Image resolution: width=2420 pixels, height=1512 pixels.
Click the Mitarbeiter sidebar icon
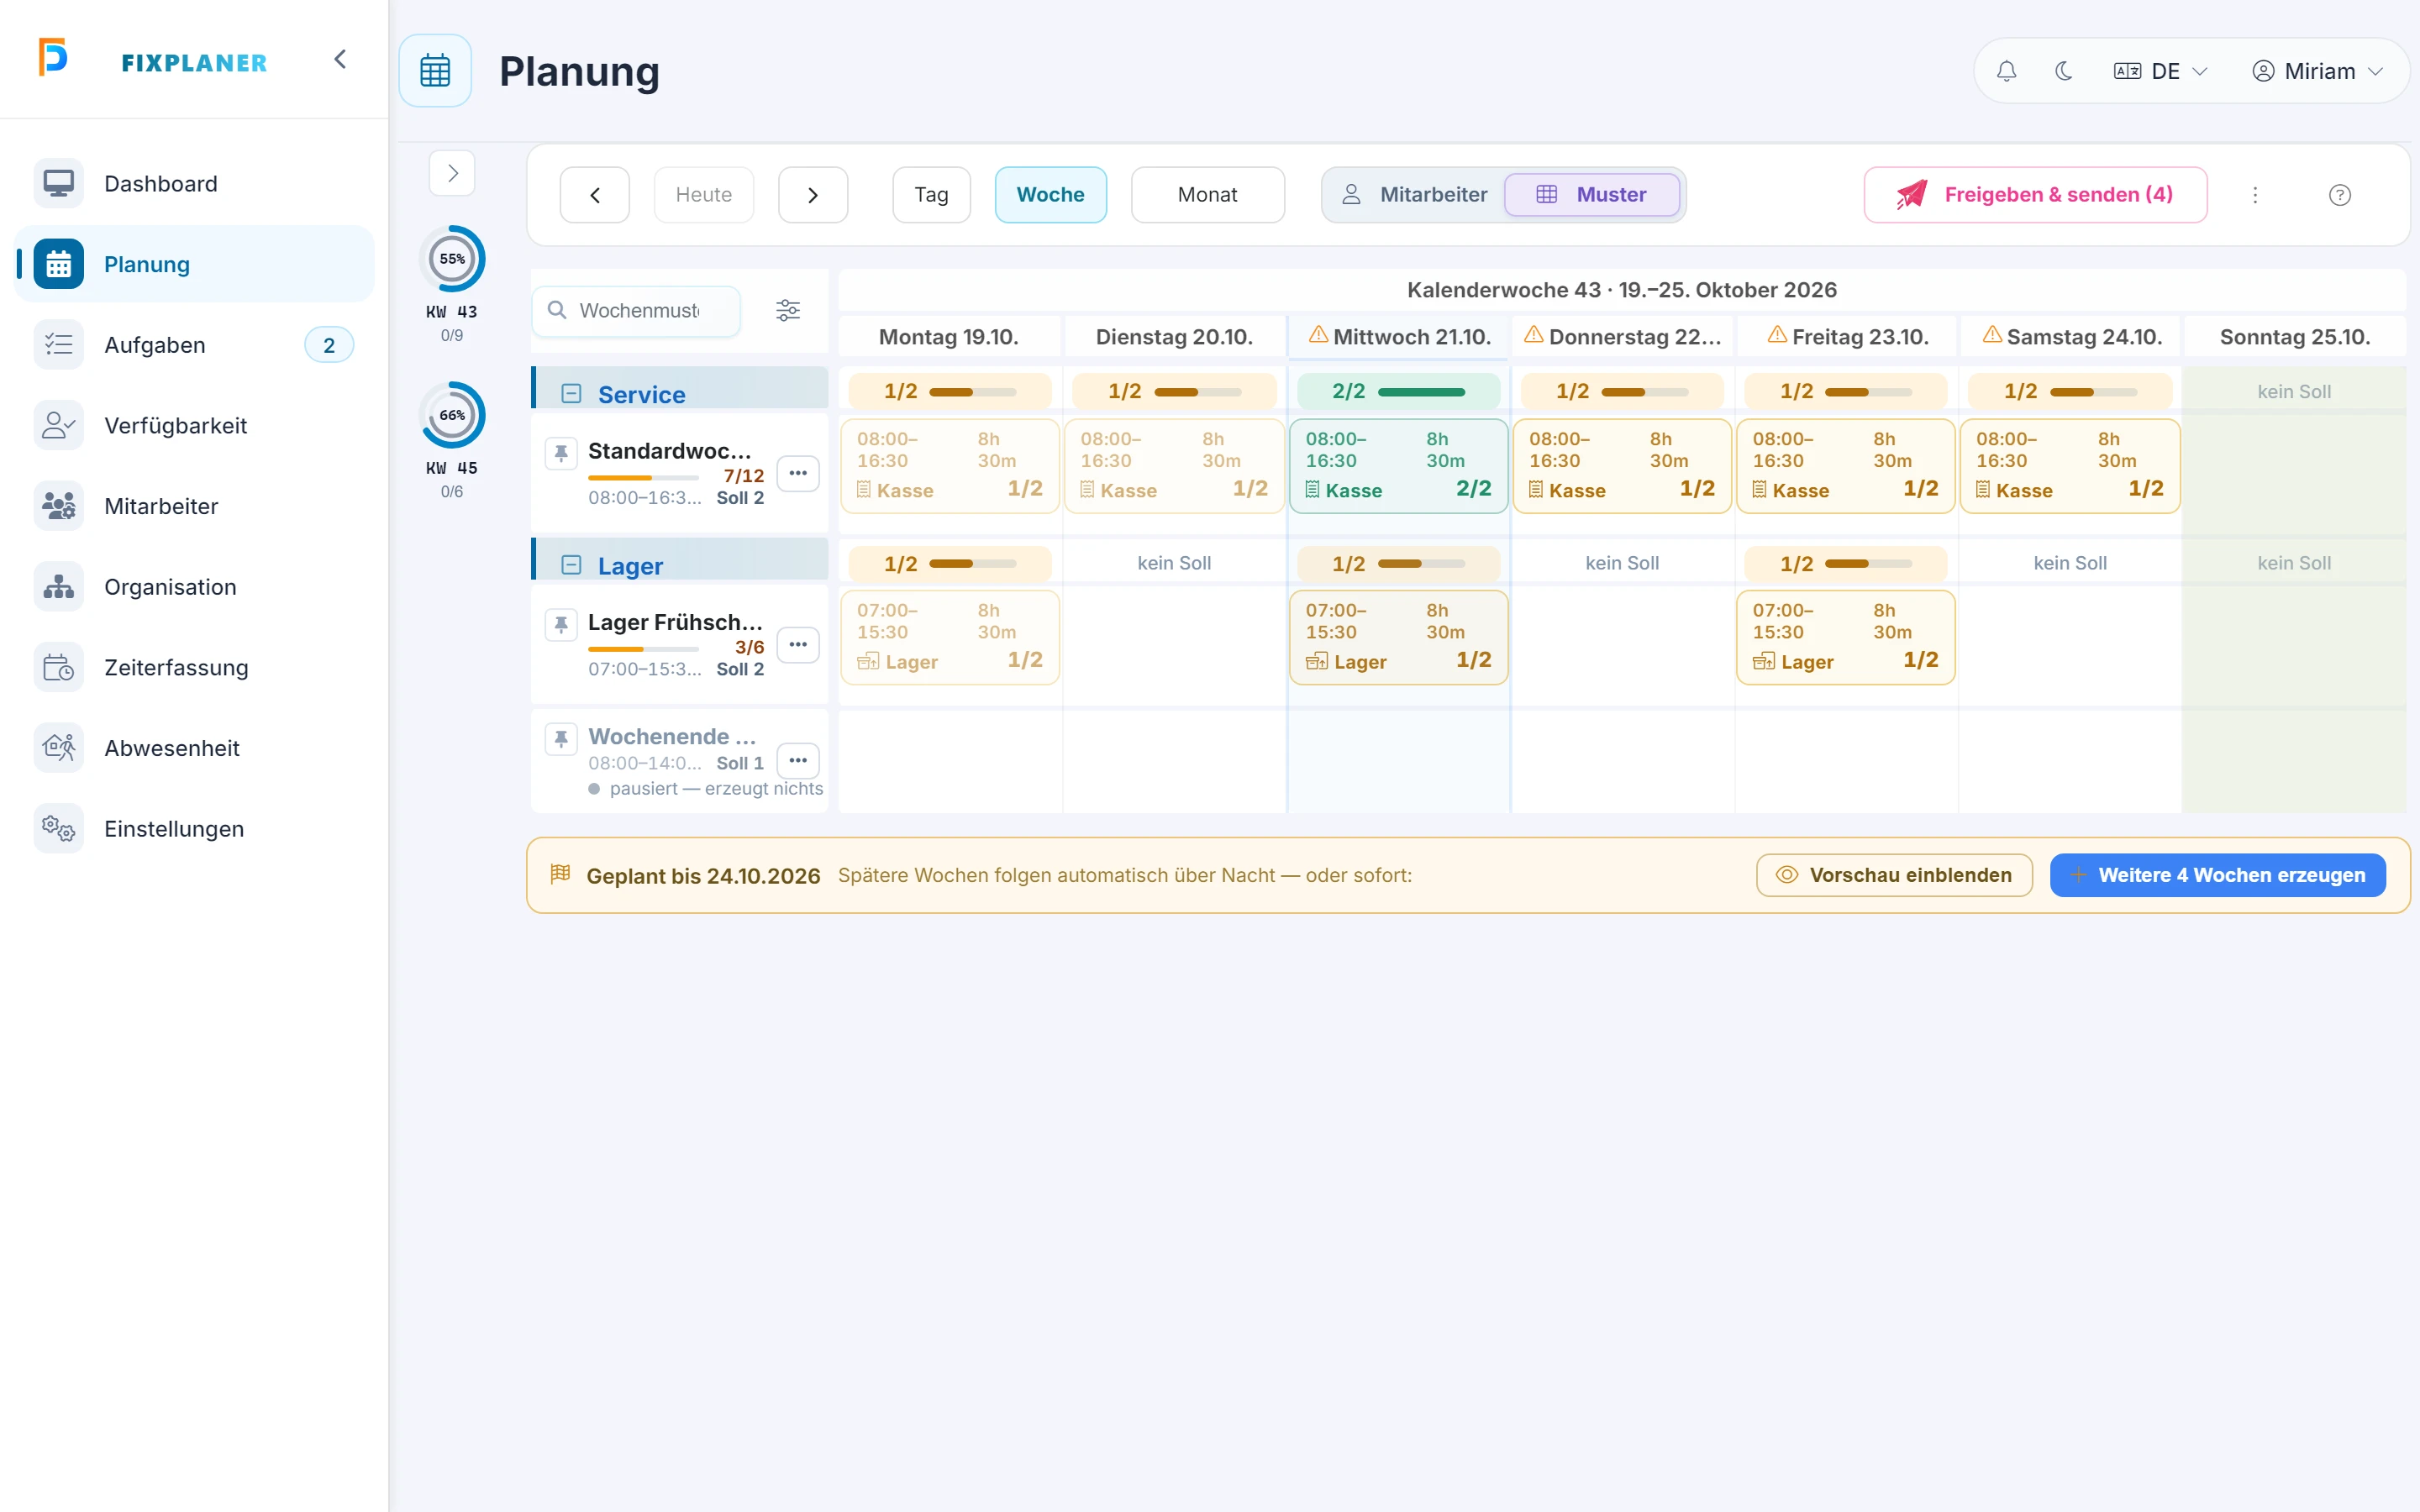[x=59, y=506]
